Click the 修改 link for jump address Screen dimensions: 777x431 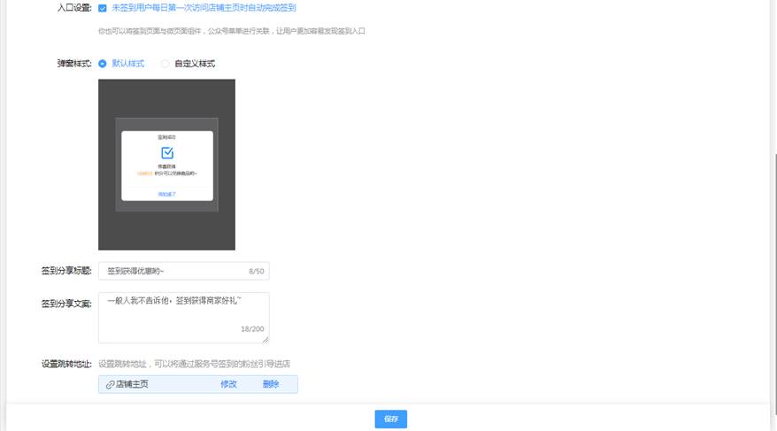coord(228,384)
